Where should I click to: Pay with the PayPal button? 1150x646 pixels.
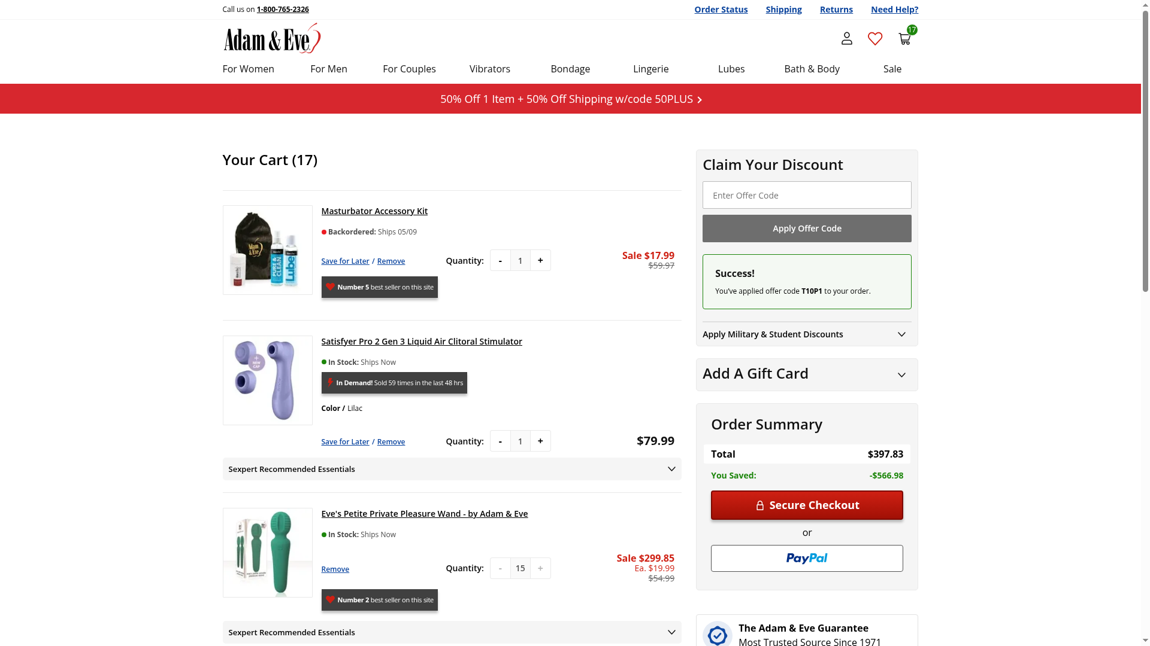tap(806, 559)
